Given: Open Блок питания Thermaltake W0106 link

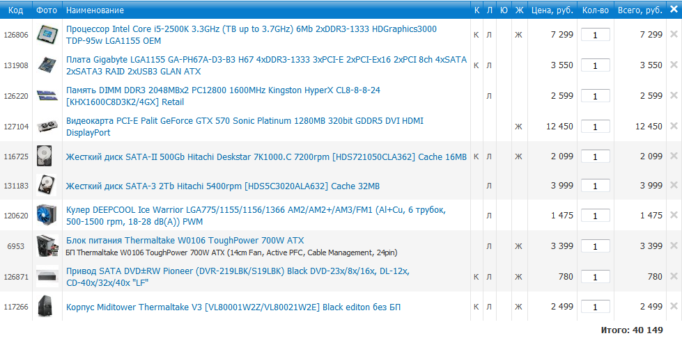Looking at the screenshot, I should [185, 240].
